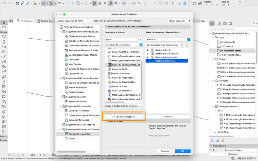Click export toolbar icon next to Opções
The image size is (258, 161).
pos(187,45)
